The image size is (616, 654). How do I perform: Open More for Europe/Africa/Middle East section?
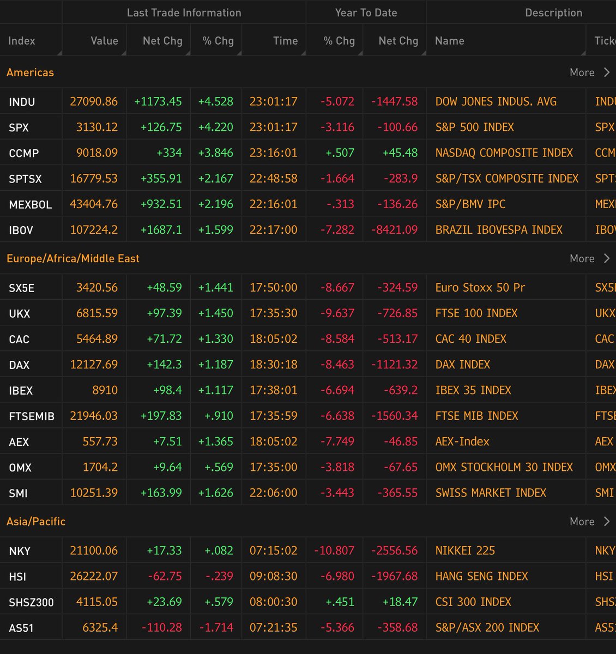click(x=590, y=259)
